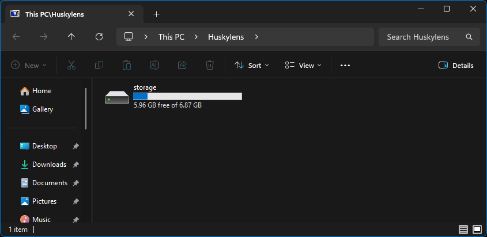Viewport: 487px width, 237px height.
Task: Click the Search Huskylens field
Action: [424, 37]
